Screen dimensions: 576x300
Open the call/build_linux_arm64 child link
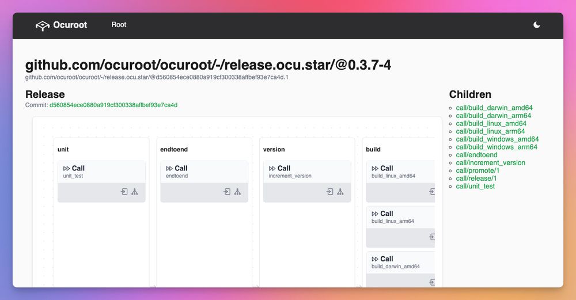tap(490, 131)
